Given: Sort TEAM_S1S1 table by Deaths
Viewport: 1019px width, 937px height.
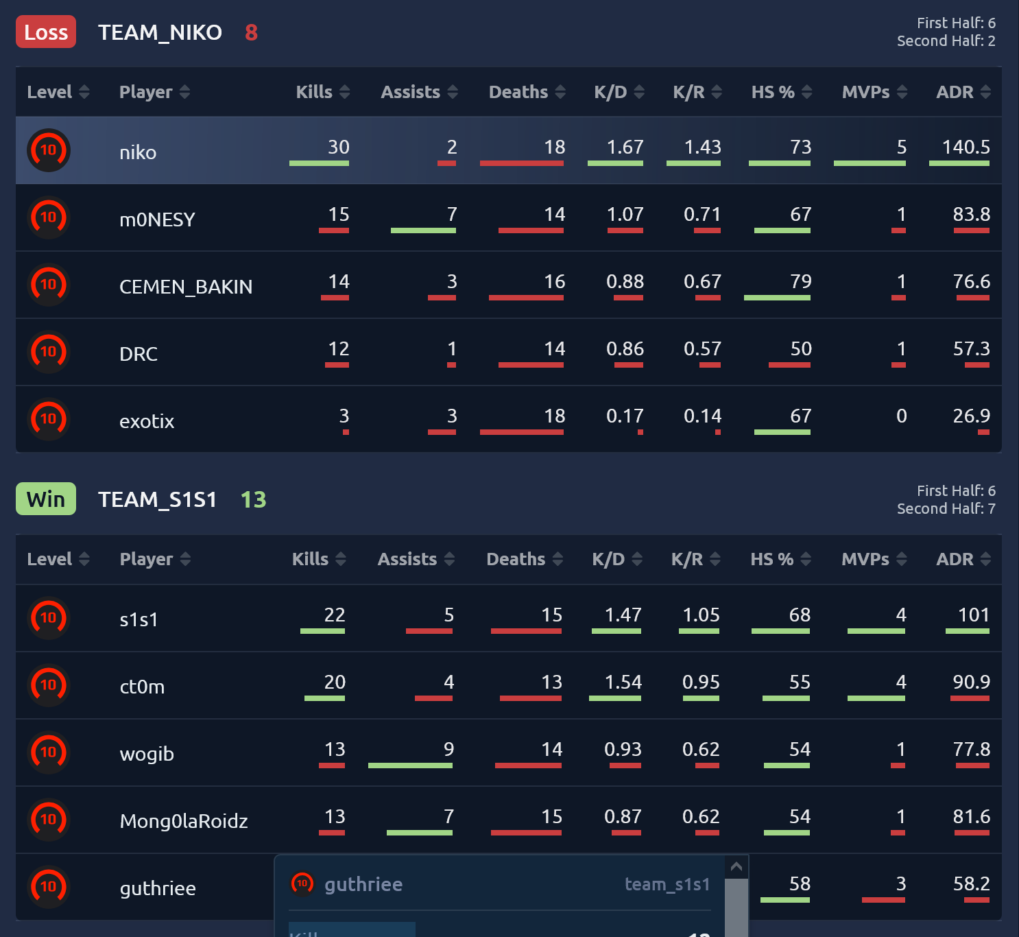Looking at the screenshot, I should point(525,559).
